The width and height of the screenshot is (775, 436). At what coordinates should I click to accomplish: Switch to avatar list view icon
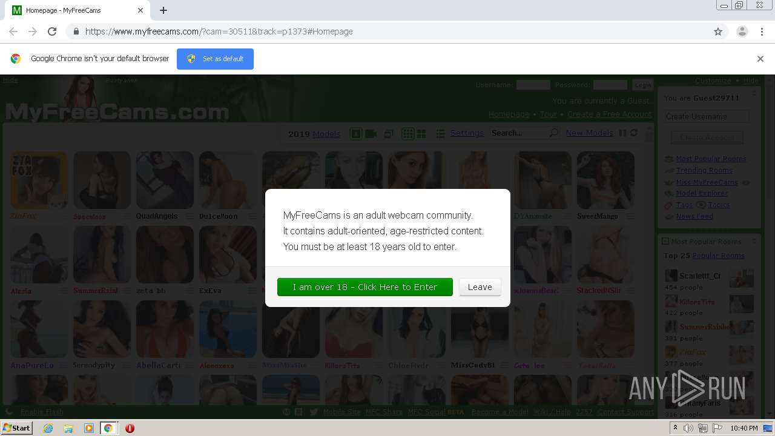[x=356, y=133]
